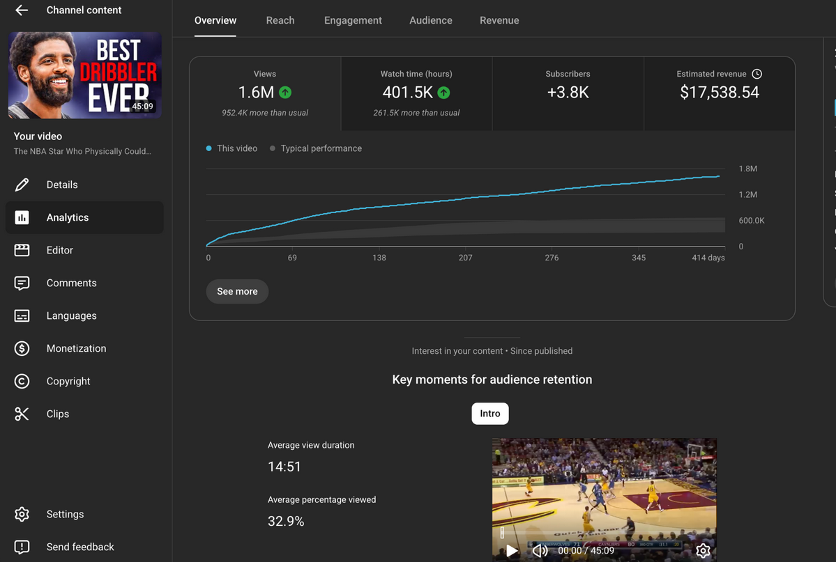This screenshot has height=562, width=836.
Task: Click the 'Your video' label
Action: click(38, 136)
